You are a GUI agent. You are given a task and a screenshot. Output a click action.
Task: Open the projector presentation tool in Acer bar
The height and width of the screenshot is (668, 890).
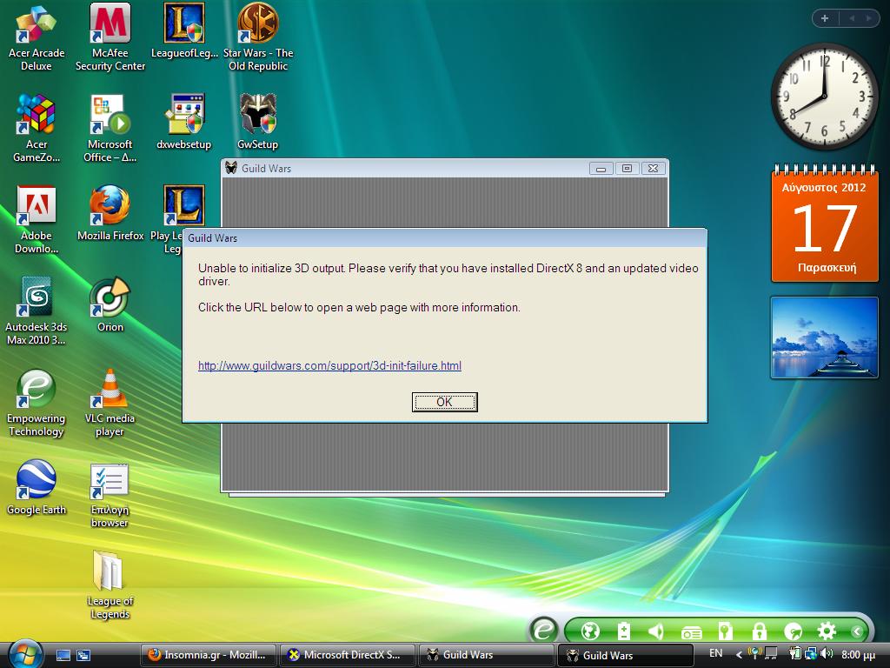pyautogui.click(x=691, y=631)
